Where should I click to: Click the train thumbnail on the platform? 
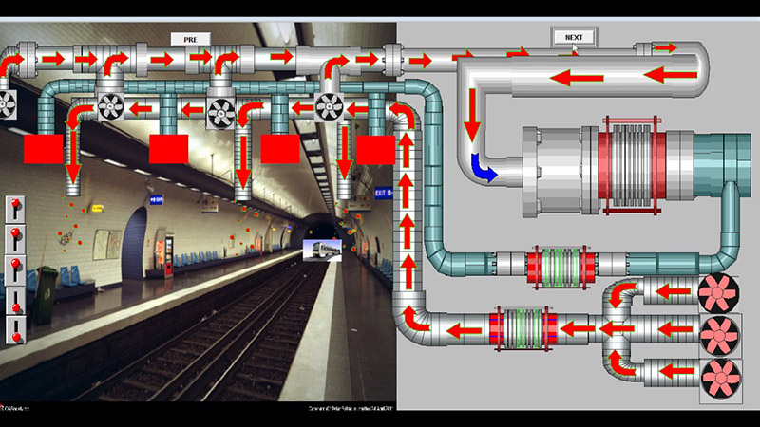pyautogui.click(x=322, y=249)
